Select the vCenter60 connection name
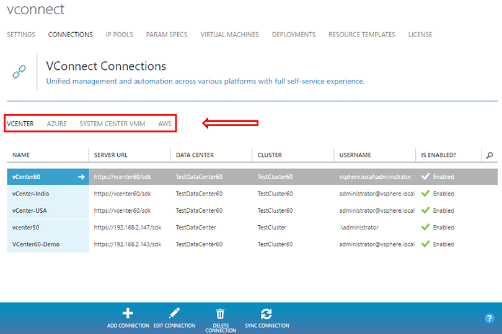The height and width of the screenshot is (334, 502). coord(26,177)
